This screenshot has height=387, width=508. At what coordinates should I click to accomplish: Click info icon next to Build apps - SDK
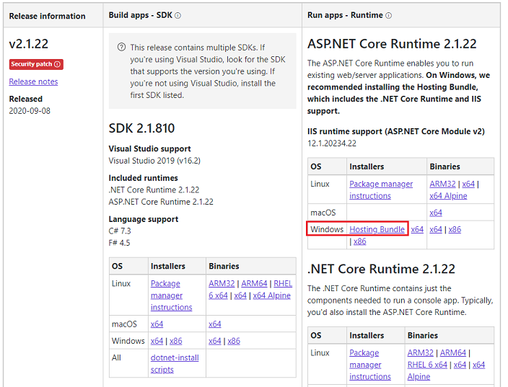178,16
